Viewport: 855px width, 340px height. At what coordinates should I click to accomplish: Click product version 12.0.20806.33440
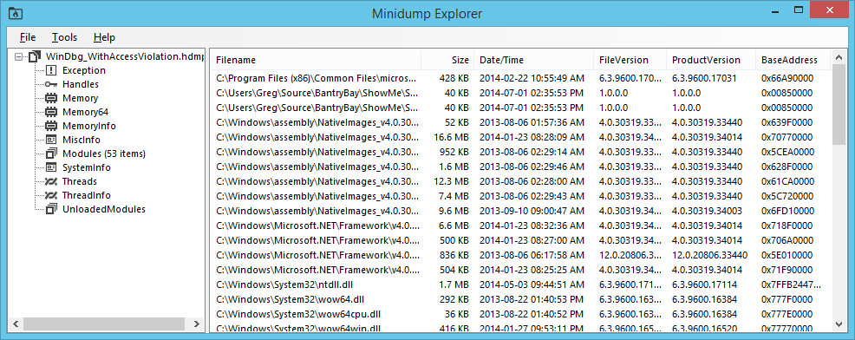point(710,255)
